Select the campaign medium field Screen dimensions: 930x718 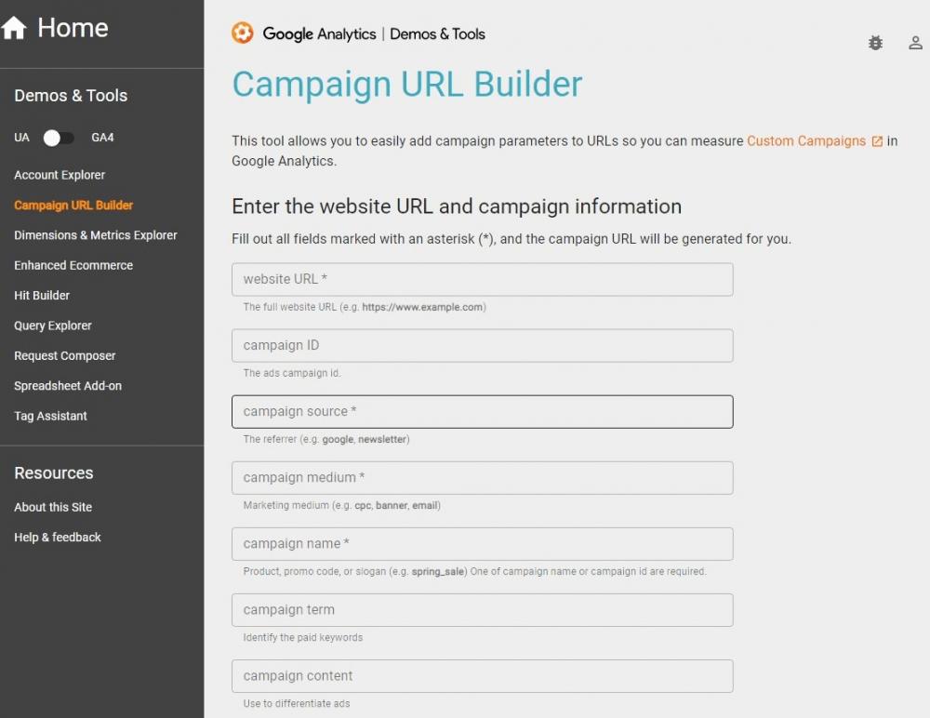point(482,478)
